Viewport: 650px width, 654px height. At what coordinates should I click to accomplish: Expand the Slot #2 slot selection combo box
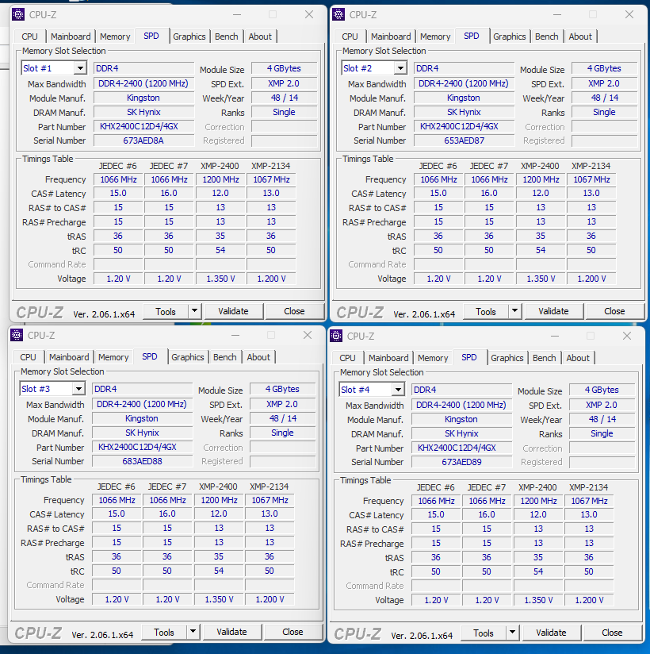point(400,69)
